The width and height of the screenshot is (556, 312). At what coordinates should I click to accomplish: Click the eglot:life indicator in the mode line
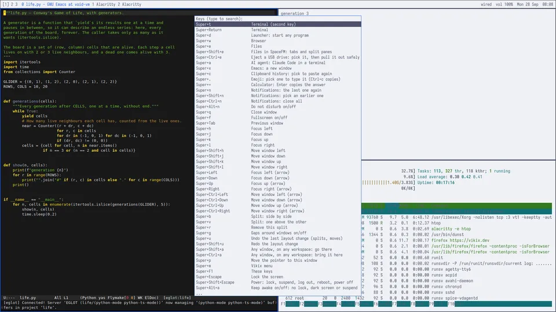tap(177, 298)
